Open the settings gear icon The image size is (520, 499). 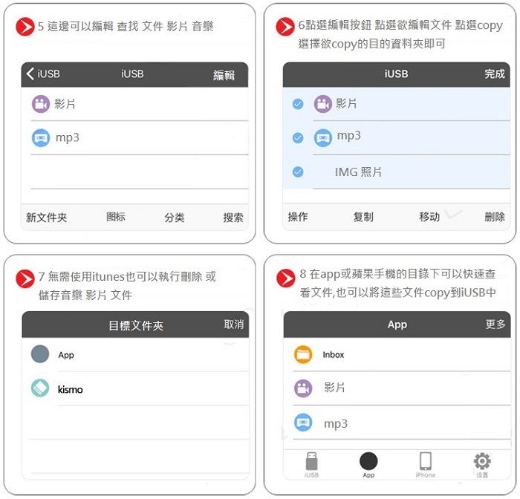coord(482,461)
